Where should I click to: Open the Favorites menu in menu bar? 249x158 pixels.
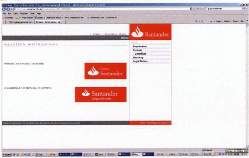coord(24,14)
